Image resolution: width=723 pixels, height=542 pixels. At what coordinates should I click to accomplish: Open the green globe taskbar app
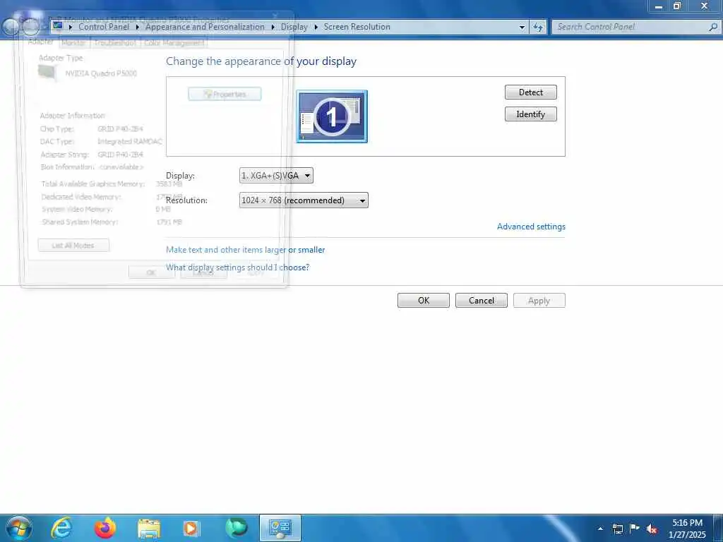tap(236, 528)
